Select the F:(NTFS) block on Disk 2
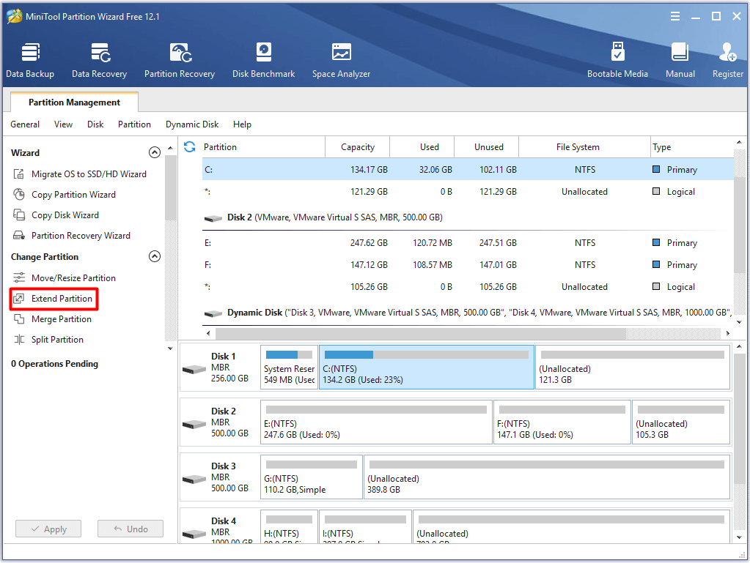Viewport: 750px width, 563px height. click(562, 422)
